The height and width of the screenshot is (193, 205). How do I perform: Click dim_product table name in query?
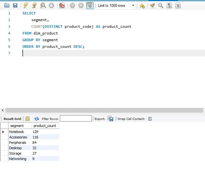tap(46, 33)
